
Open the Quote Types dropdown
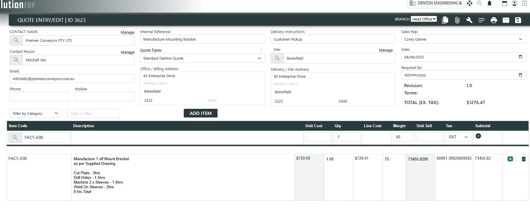point(202,58)
